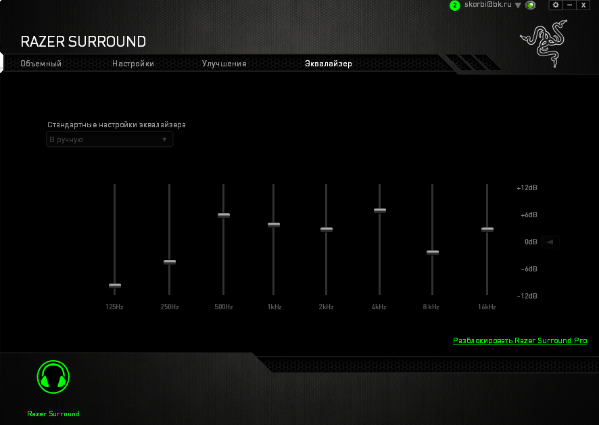The width and height of the screenshot is (599, 425).
Task: Click the 500Hz slider handle
Action: (x=224, y=215)
